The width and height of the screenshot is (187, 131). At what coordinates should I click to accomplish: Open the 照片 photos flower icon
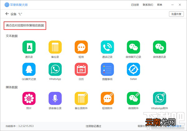coord(29,98)
